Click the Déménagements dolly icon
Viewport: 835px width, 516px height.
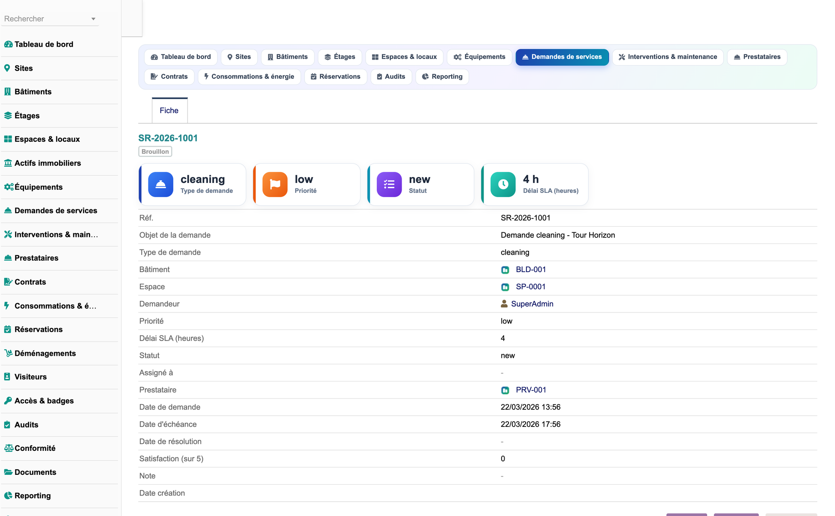click(x=8, y=353)
